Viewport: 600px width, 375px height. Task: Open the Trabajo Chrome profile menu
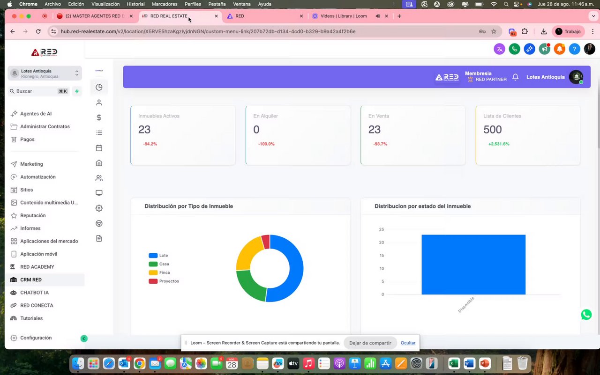(568, 31)
